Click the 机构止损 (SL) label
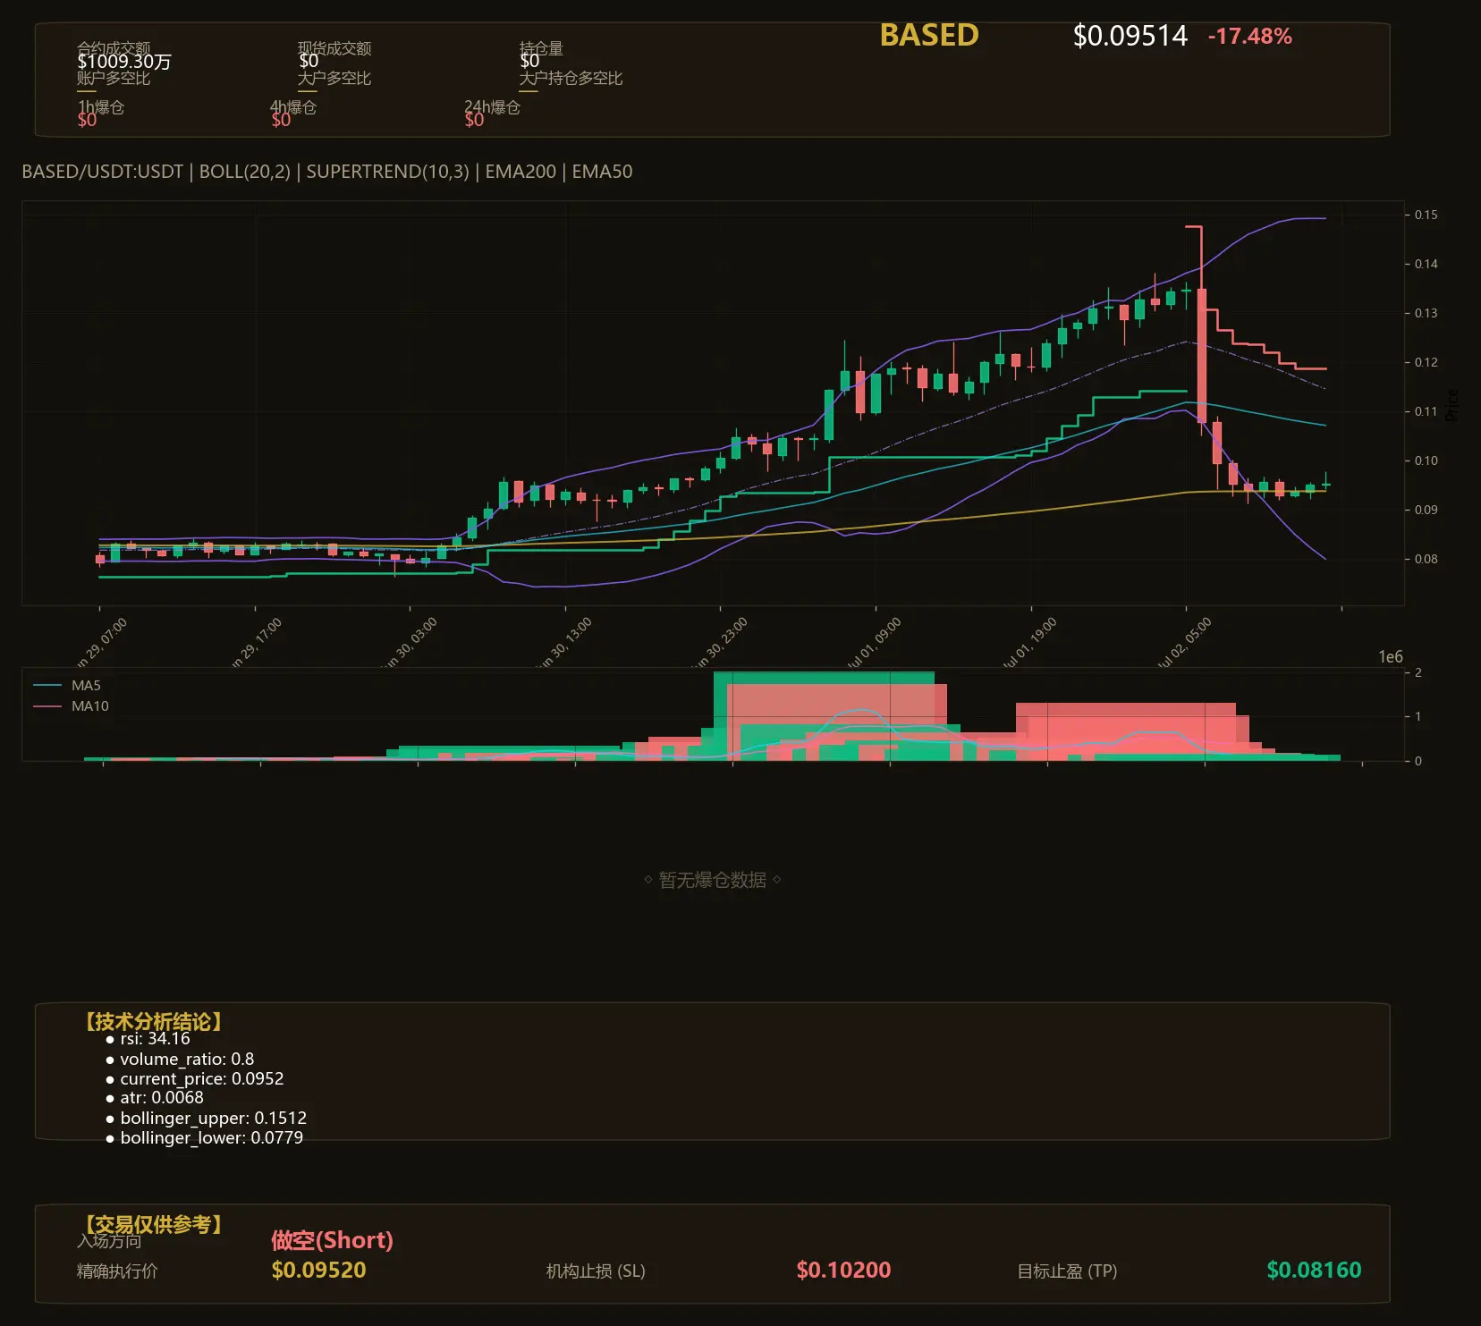The height and width of the screenshot is (1326, 1481). pyautogui.click(x=596, y=1271)
